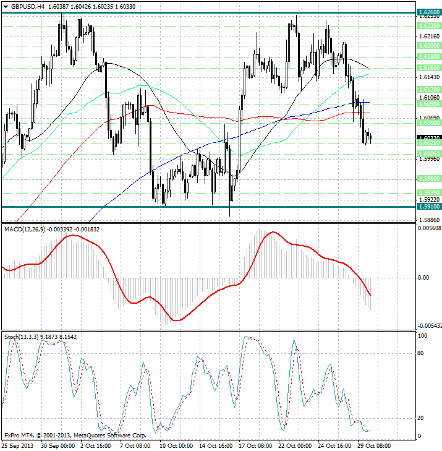The height and width of the screenshot is (451, 442).
Task: Click the MACD zero level 0.00 label
Action: click(x=423, y=278)
